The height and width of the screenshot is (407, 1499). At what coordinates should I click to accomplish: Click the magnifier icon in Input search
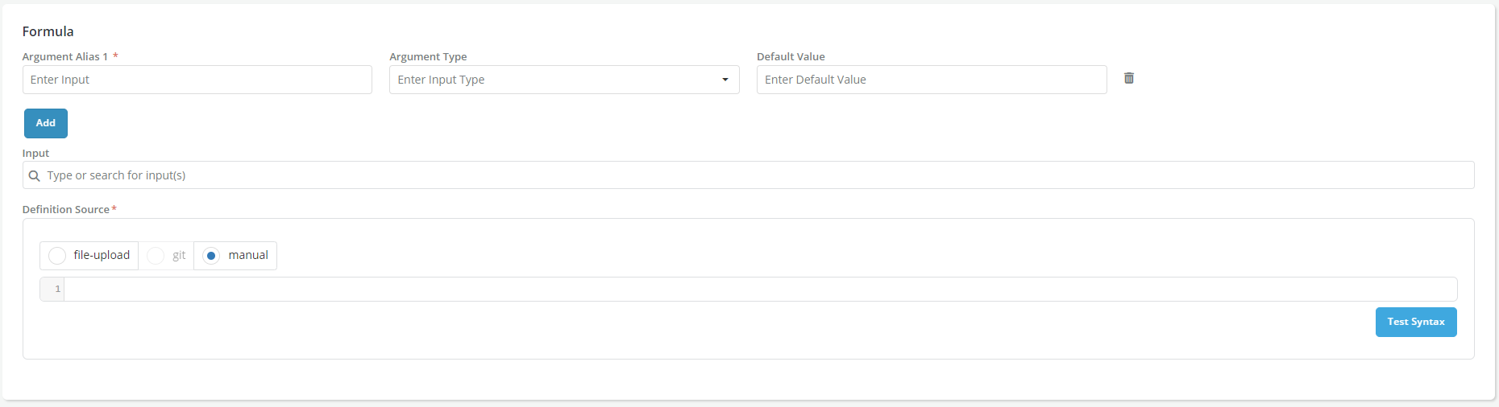(35, 175)
